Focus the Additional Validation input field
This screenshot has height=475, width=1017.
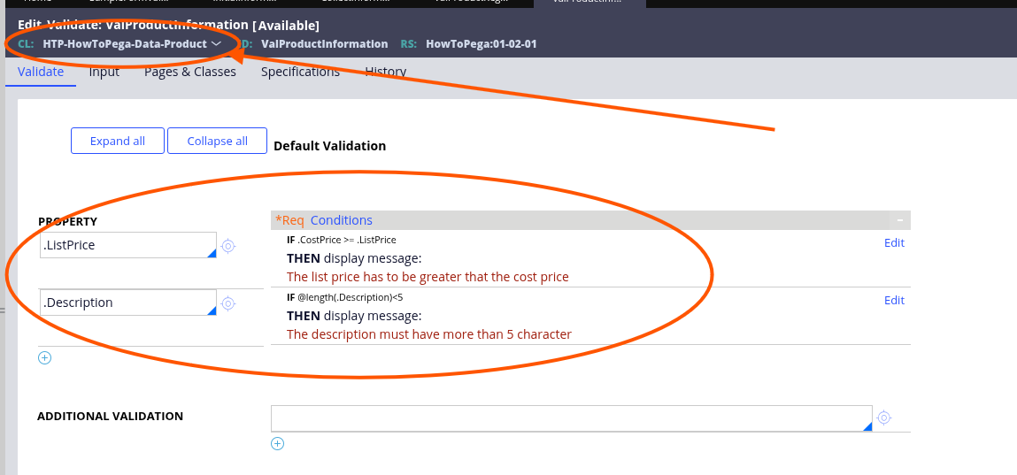[x=566, y=418]
